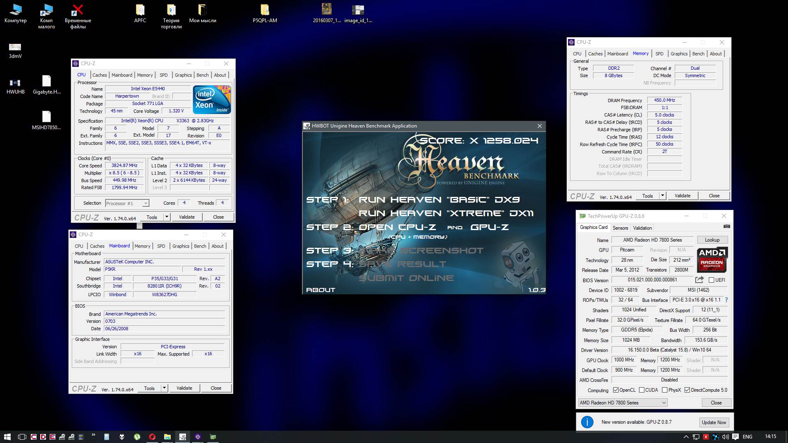
Task: Click Update Now in GPU-Z notice
Action: (x=714, y=422)
